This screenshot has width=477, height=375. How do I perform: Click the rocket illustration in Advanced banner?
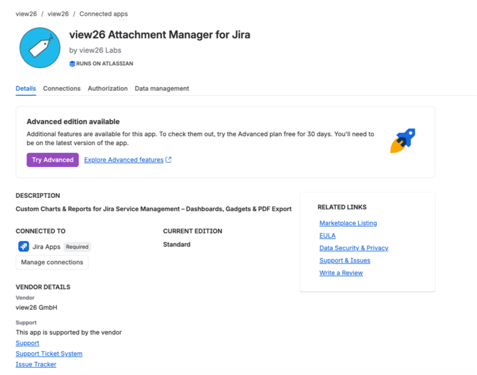point(403,140)
